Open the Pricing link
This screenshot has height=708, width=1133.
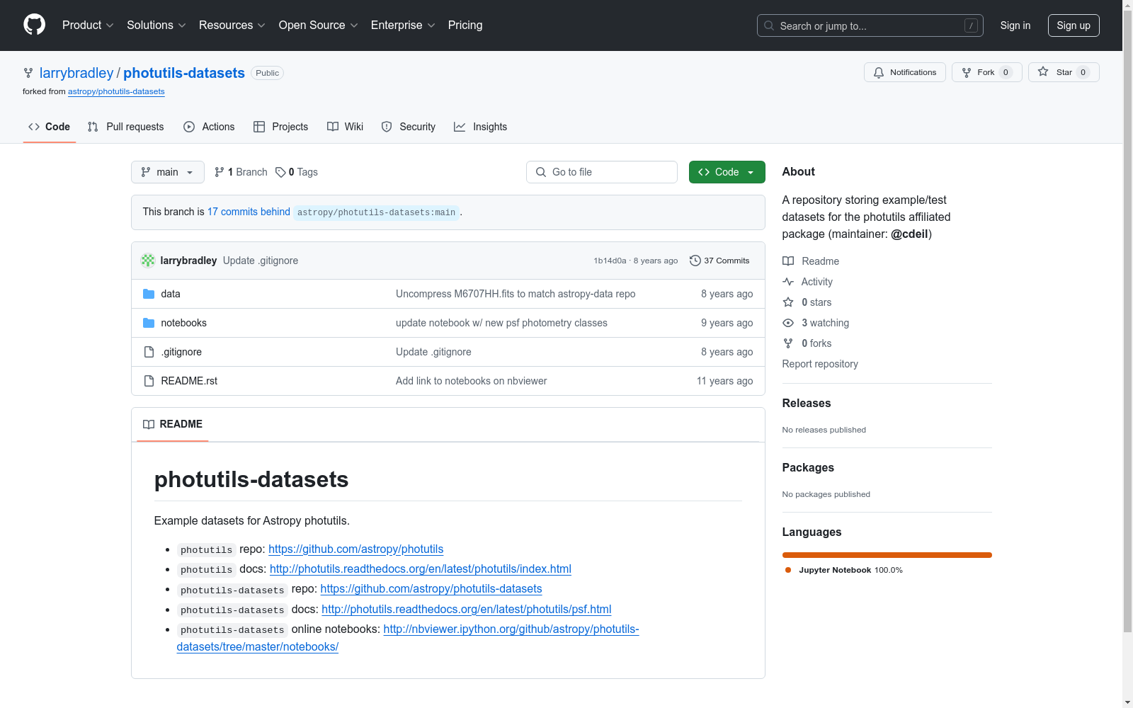(465, 25)
